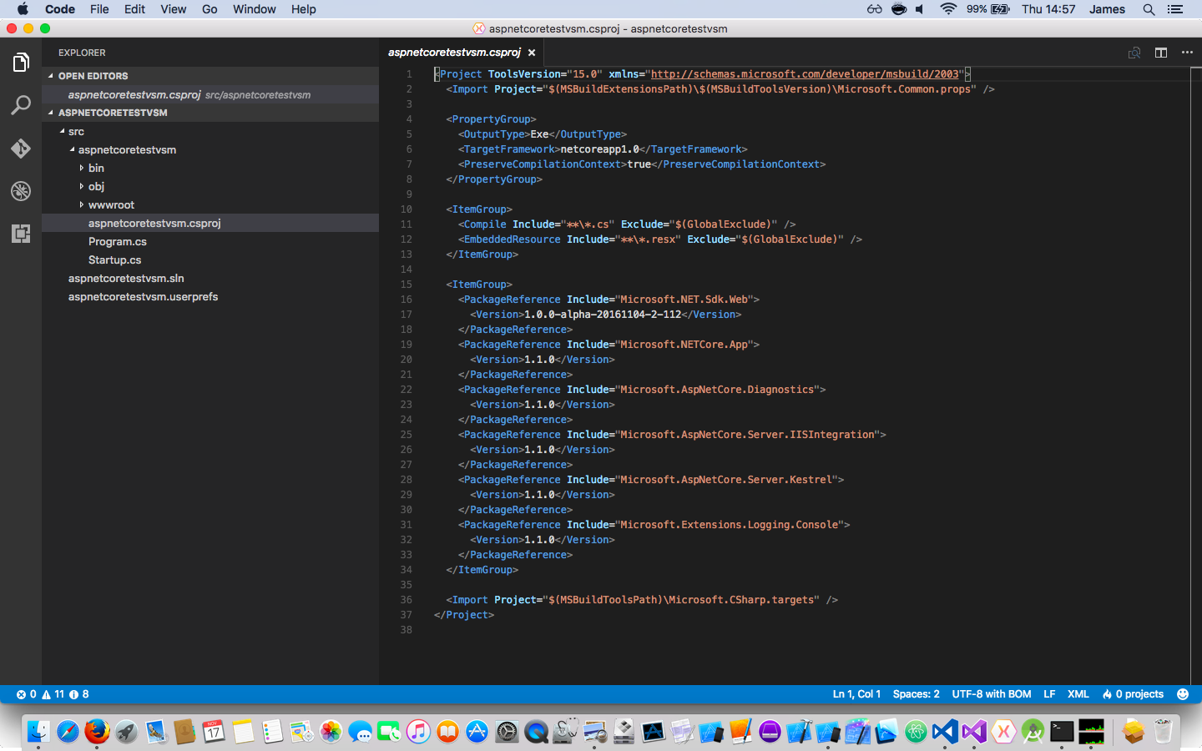
Task: Open the Go menu
Action: coord(210,9)
